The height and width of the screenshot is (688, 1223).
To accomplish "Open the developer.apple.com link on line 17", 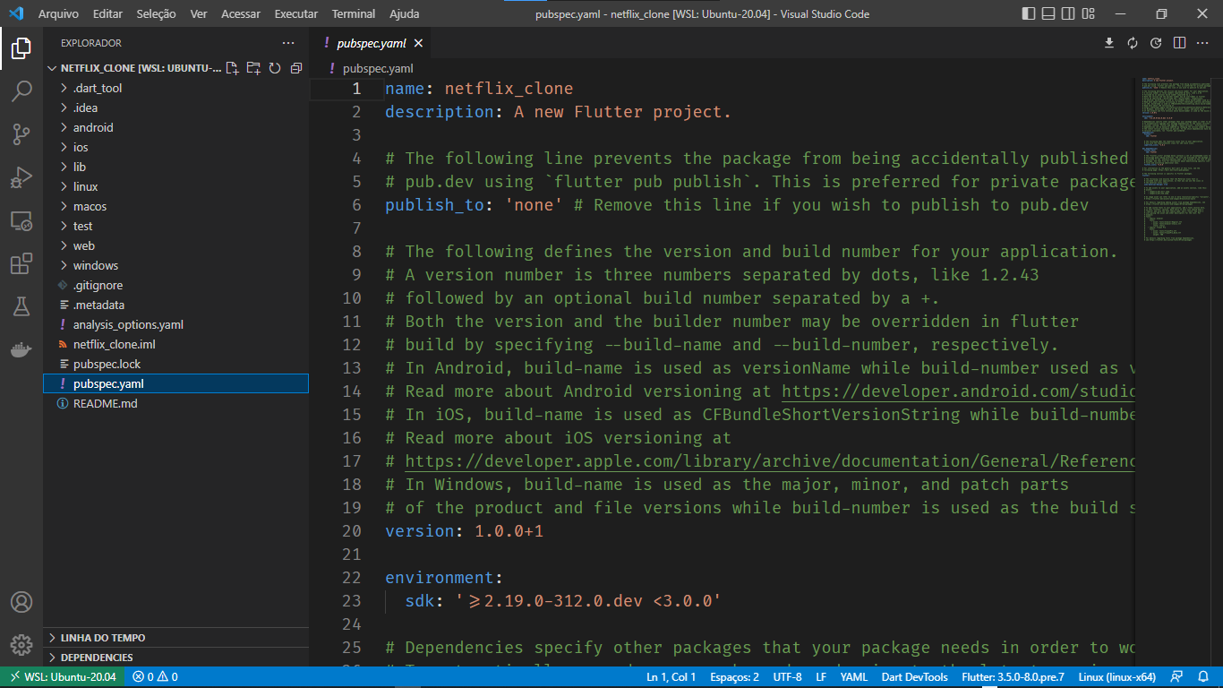I will pos(770,461).
